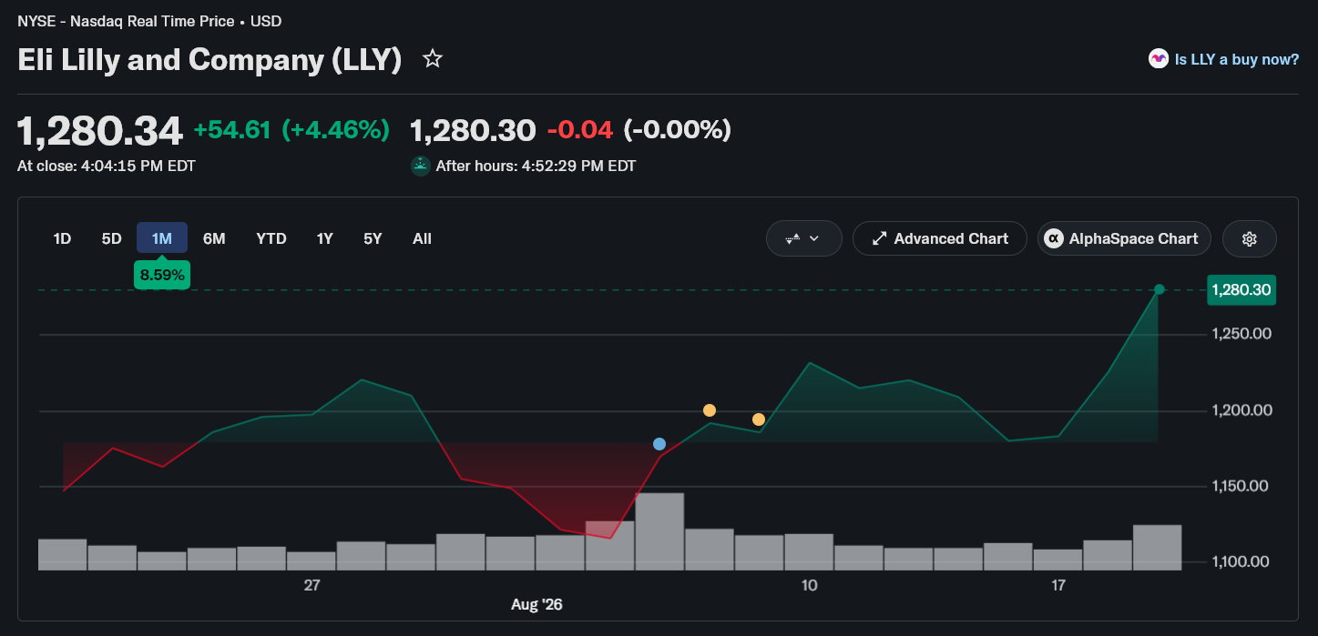Click the 1,200.00 axis label
The width and height of the screenshot is (1318, 636).
point(1241,410)
